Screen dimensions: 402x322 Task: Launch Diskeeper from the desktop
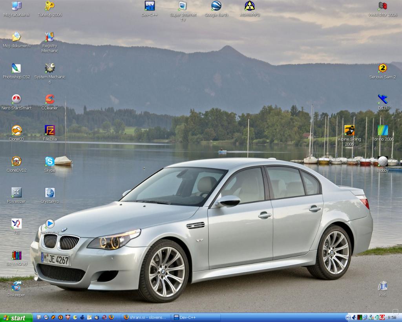[x=16, y=289]
